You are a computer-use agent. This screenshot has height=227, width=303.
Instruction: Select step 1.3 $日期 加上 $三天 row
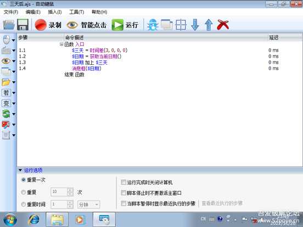click(x=160, y=63)
